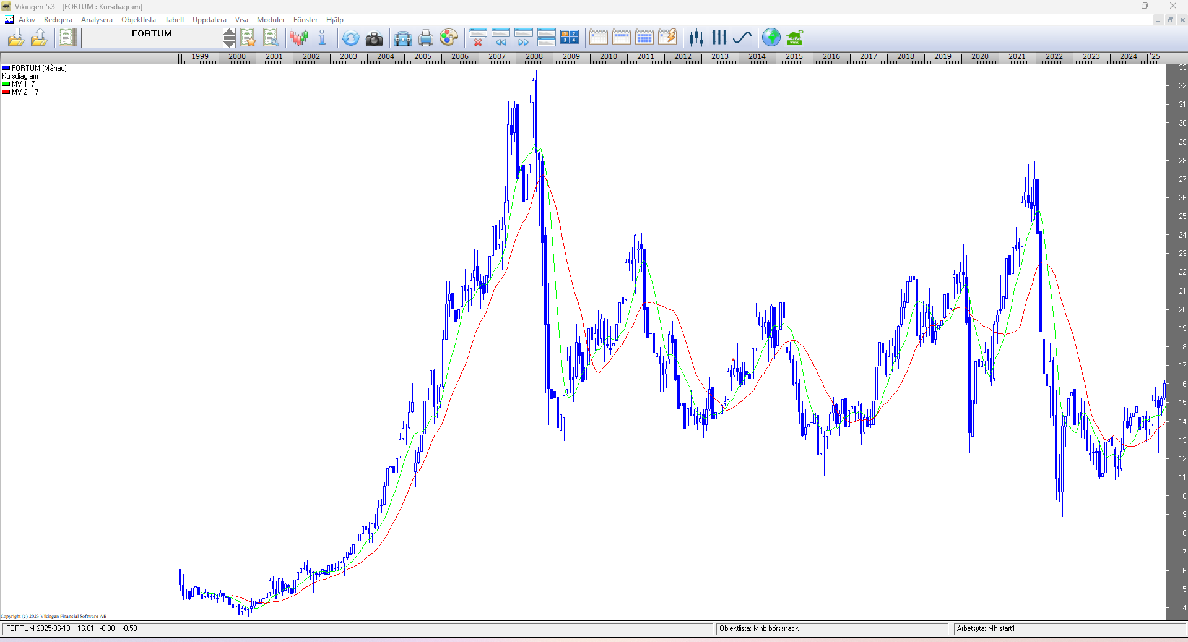This screenshot has height=642, width=1188.
Task: Click the 1-2-3-4 multi-window grid icon
Action: click(x=570, y=38)
